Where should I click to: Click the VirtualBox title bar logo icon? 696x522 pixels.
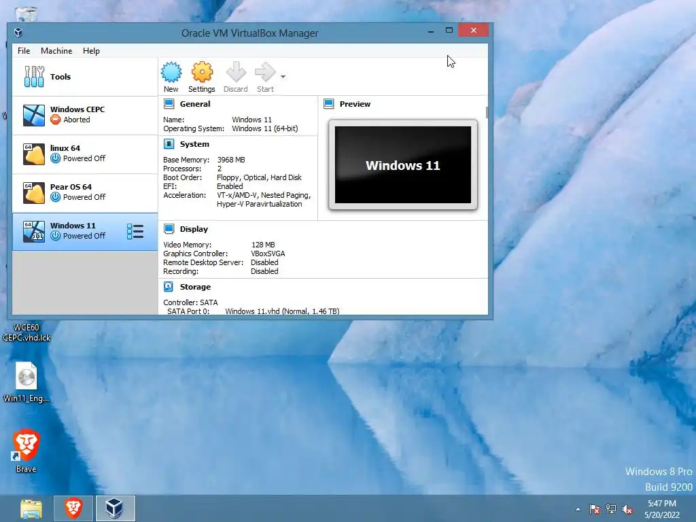18,33
